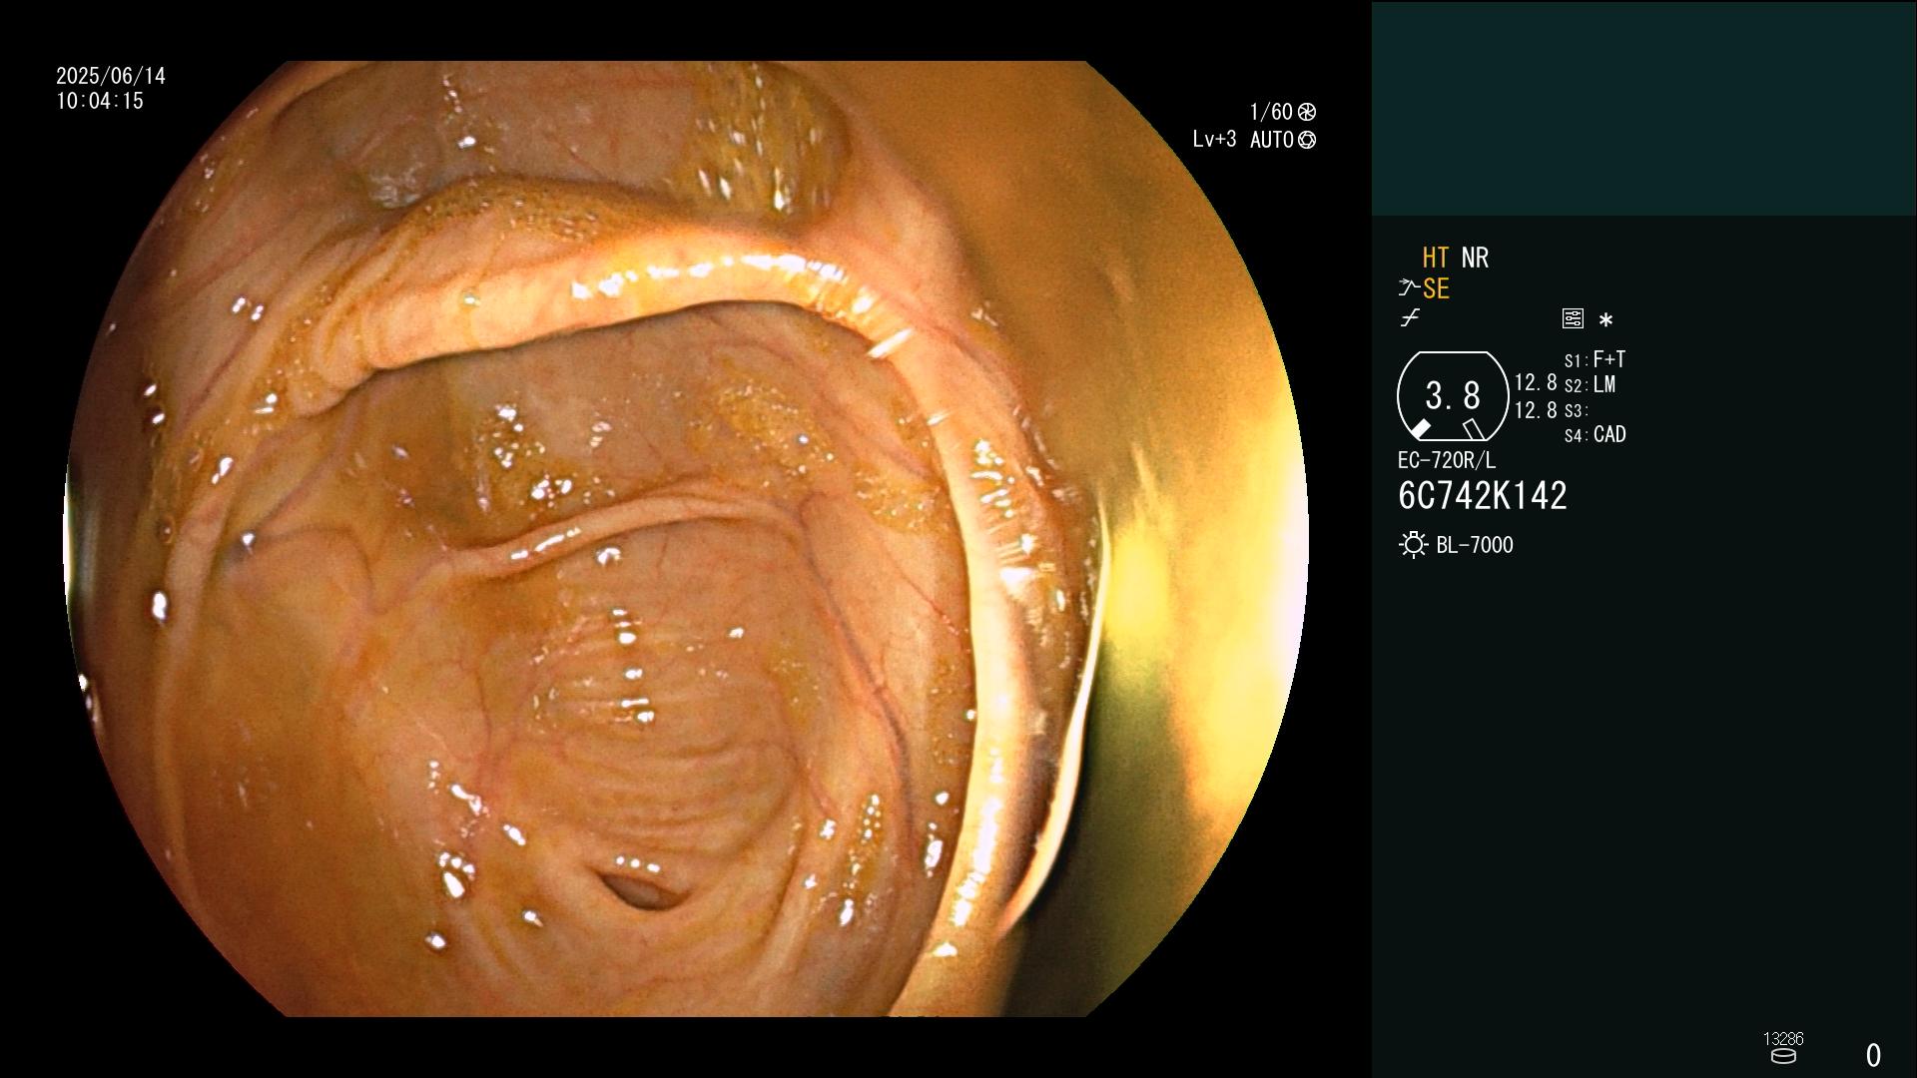Select the sliders settings icon
Viewport: 1917px width, 1078px height.
click(1573, 318)
